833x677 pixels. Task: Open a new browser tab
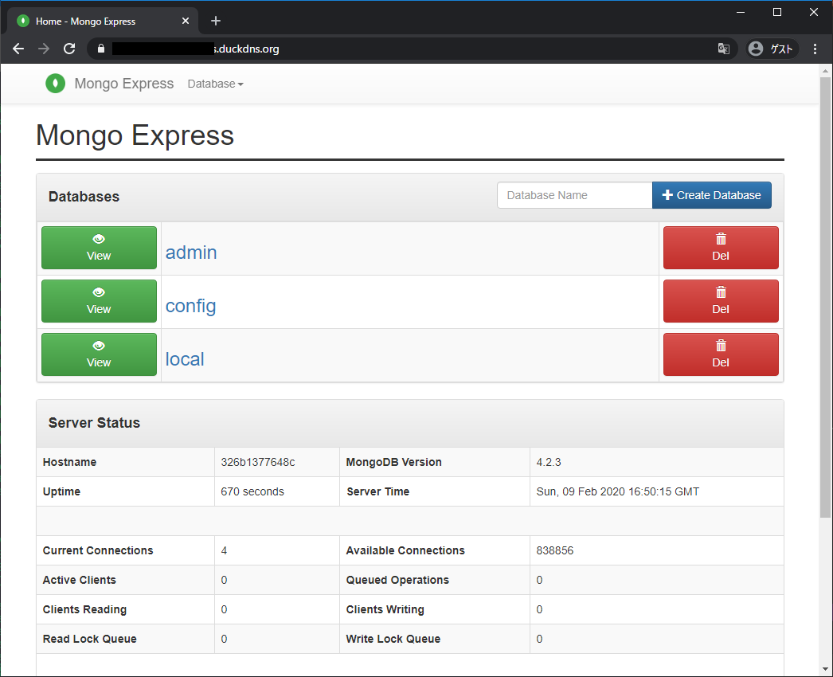(x=216, y=21)
